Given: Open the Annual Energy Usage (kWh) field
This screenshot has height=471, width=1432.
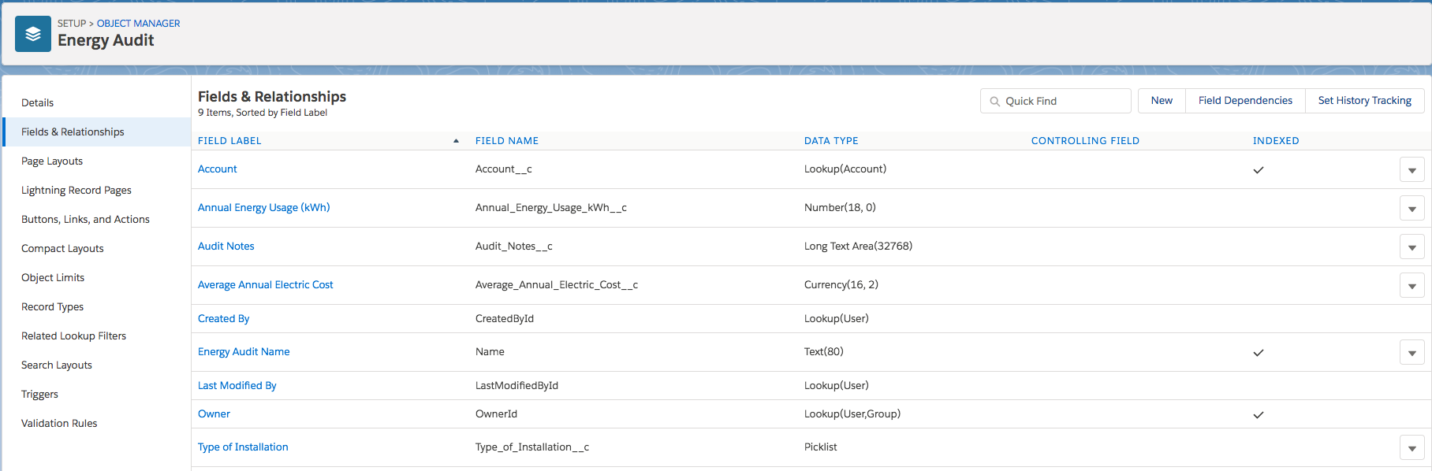Looking at the screenshot, I should [x=263, y=207].
